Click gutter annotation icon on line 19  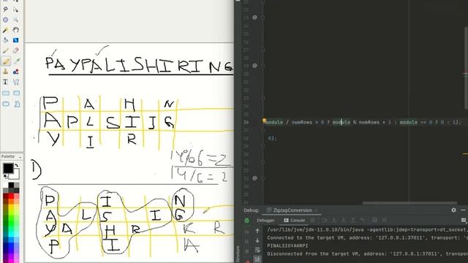(x=254, y=66)
